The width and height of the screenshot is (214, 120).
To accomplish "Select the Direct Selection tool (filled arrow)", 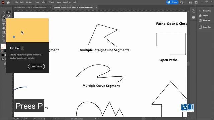I will click(8, 13).
